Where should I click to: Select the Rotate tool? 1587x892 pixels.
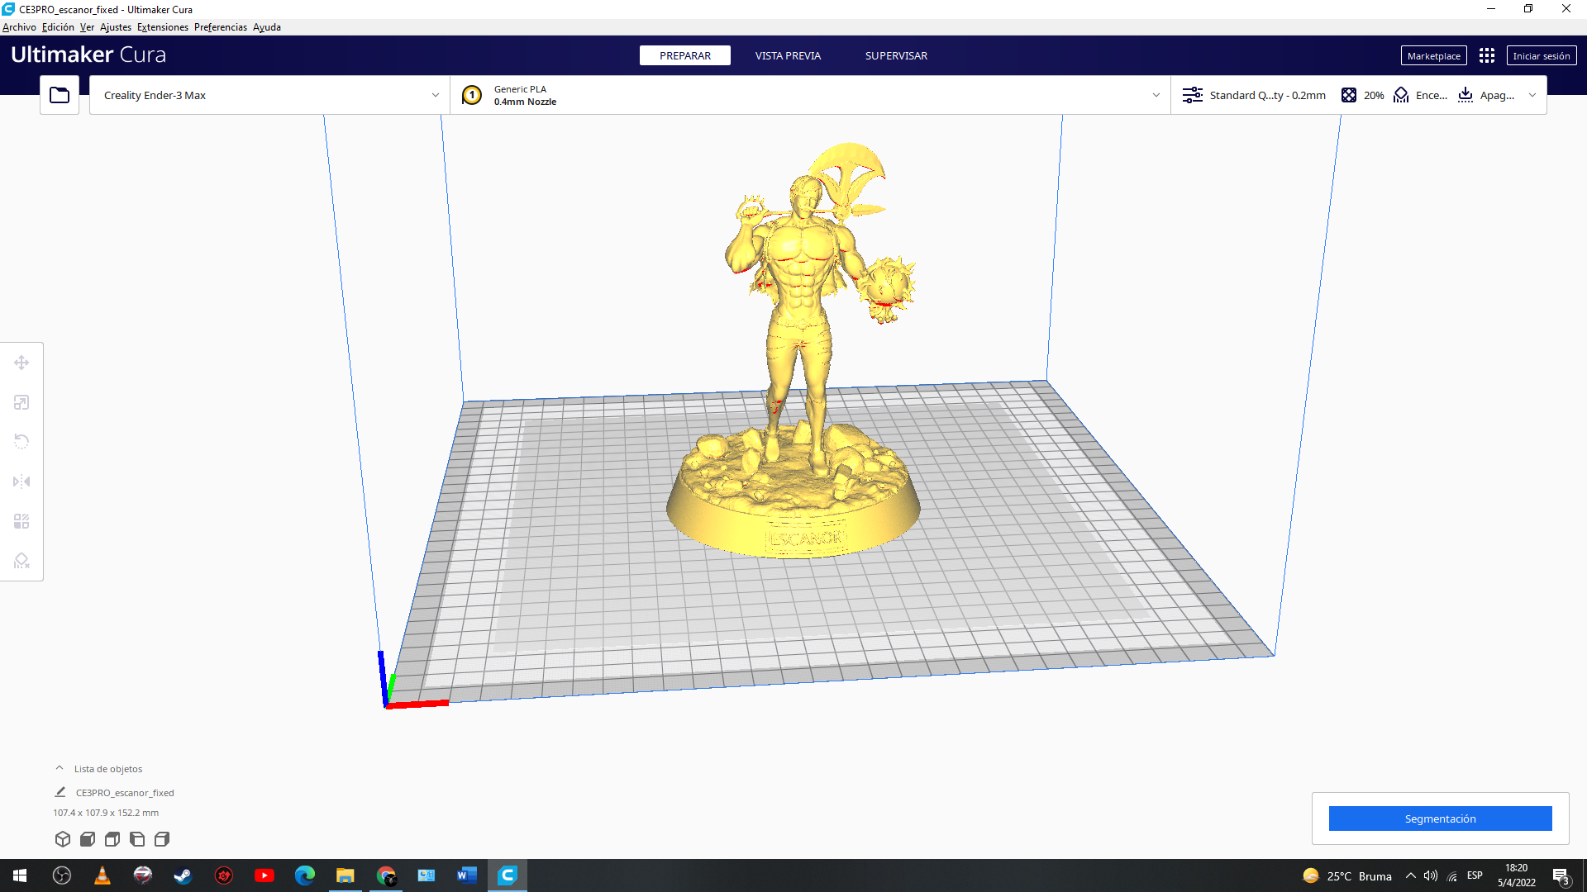coord(21,441)
